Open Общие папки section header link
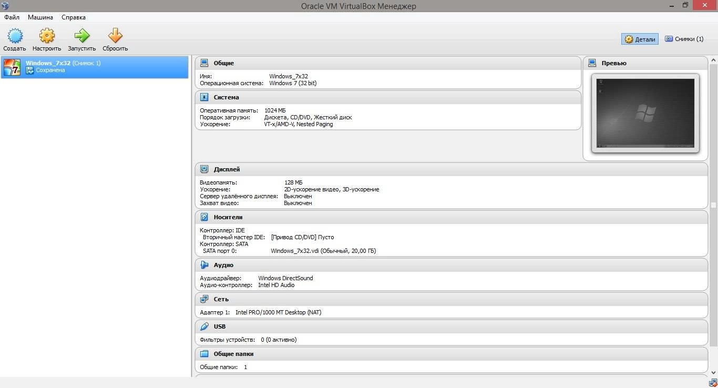This screenshot has width=718, height=388. point(233,354)
